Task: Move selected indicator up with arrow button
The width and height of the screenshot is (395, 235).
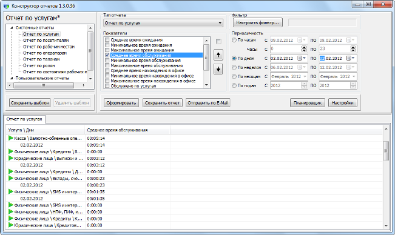Action: click(218, 55)
